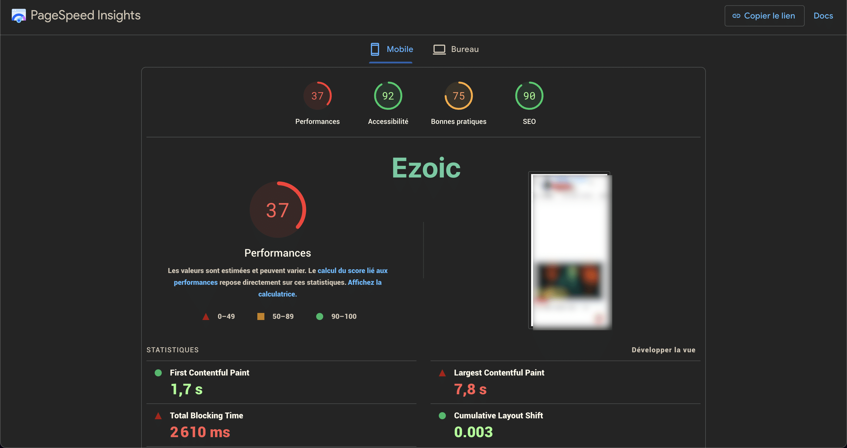Switch to the Bureau tab
Screen dimensions: 847x448
pyautogui.click(x=456, y=49)
